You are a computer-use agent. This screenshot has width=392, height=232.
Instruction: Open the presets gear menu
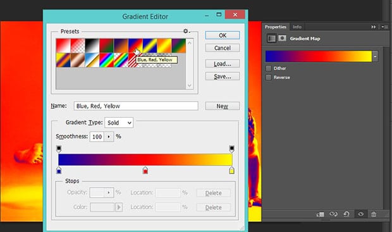pos(186,31)
